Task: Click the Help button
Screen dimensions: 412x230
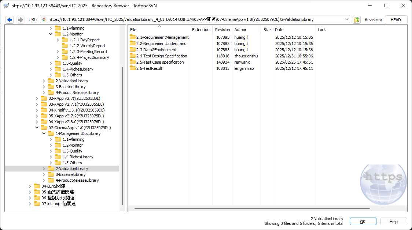Action: click(393, 222)
